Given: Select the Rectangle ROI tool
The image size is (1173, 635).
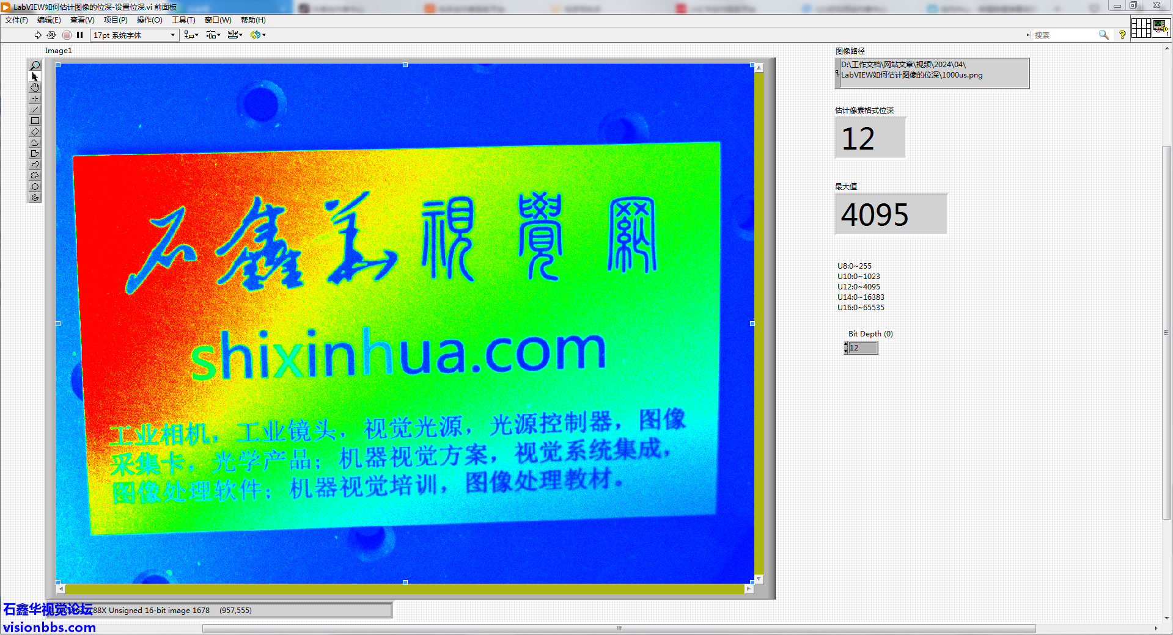Looking at the screenshot, I should click(x=35, y=121).
